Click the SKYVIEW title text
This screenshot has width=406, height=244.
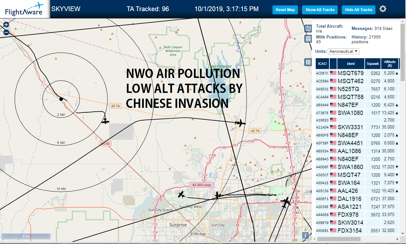pyautogui.click(x=66, y=9)
